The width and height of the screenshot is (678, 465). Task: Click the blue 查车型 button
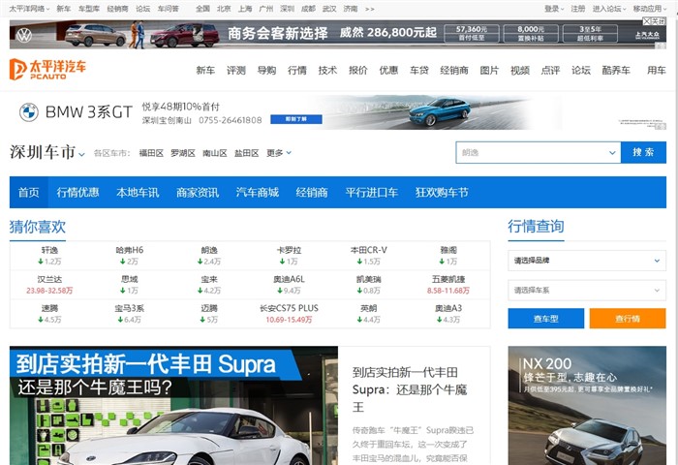[546, 319]
